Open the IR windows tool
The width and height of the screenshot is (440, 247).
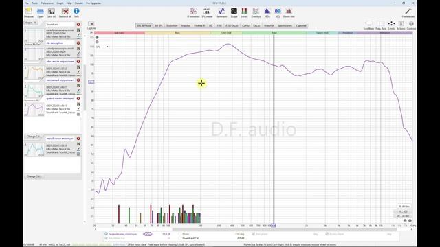click(193, 12)
